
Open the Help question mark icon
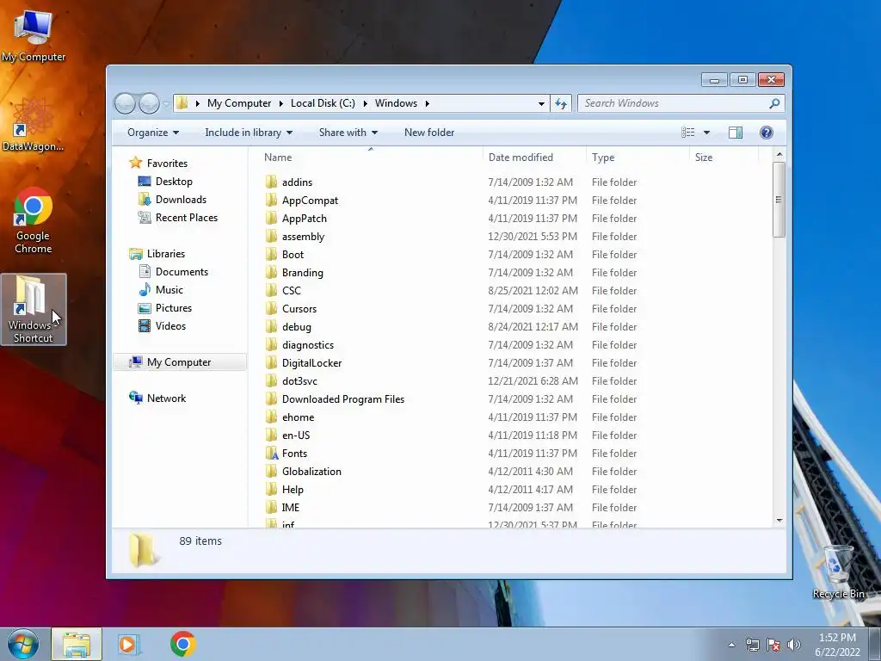pos(766,133)
